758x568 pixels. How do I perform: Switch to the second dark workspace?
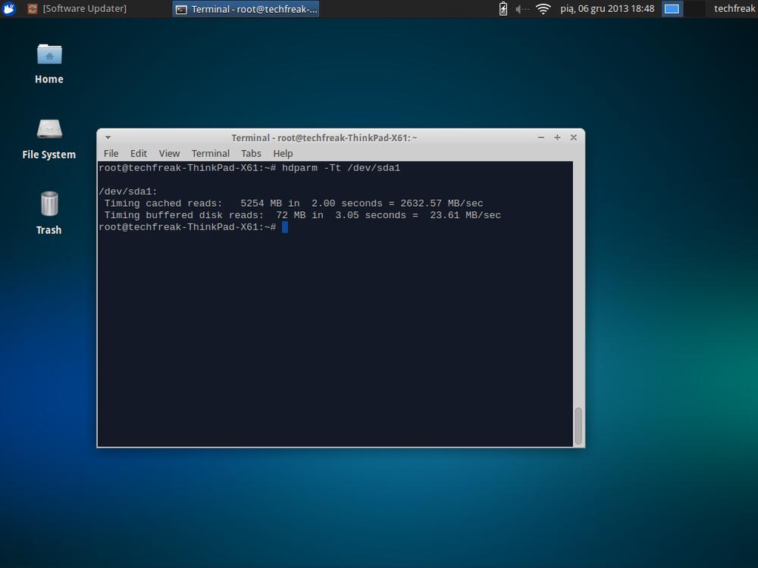(694, 8)
